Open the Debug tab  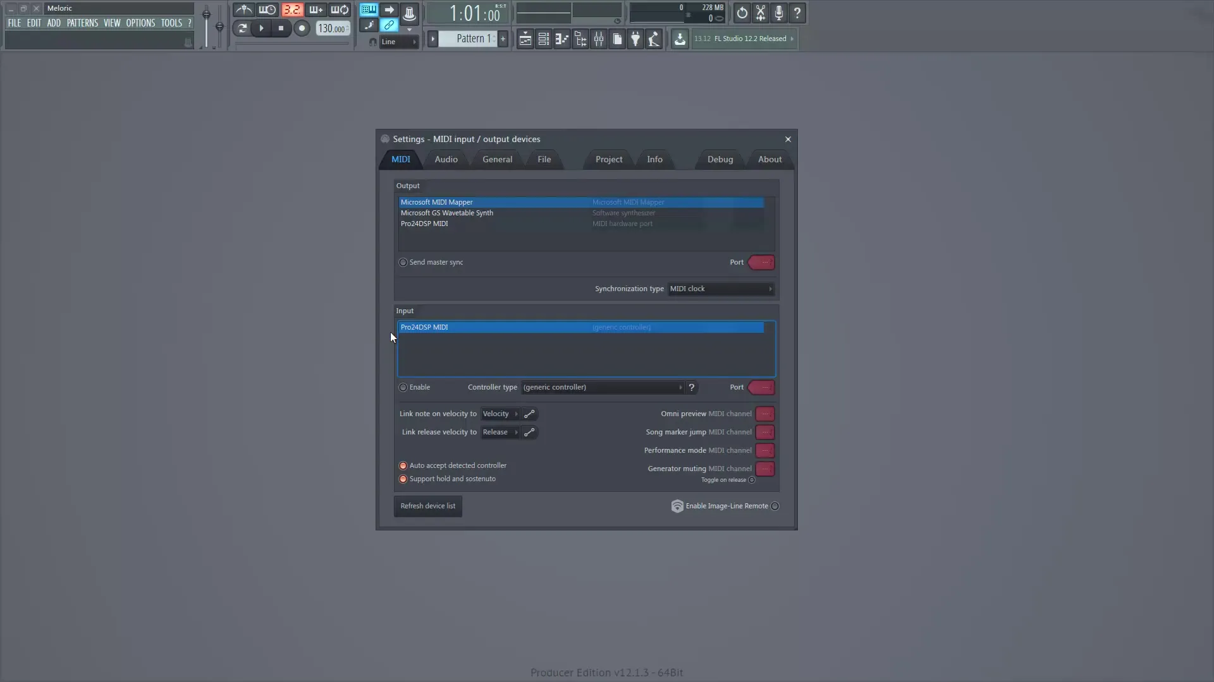(x=720, y=159)
